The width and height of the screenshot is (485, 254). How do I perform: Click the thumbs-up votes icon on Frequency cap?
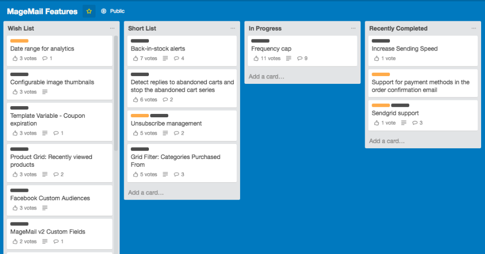pos(256,59)
